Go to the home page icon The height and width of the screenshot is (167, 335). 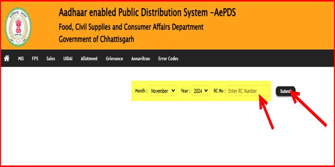(x=7, y=58)
